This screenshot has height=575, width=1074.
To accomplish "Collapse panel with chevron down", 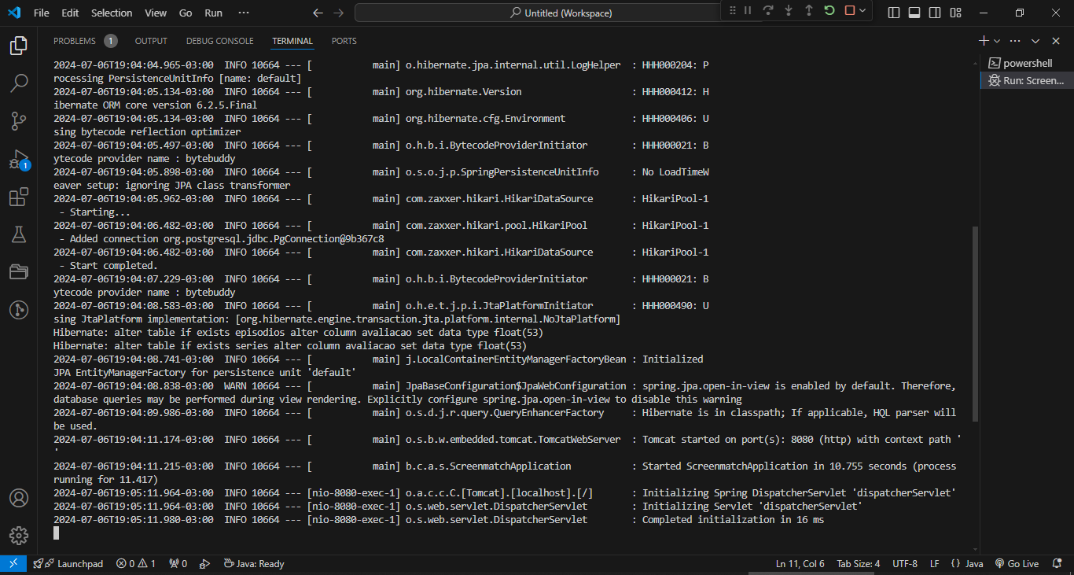I will pyautogui.click(x=1035, y=41).
